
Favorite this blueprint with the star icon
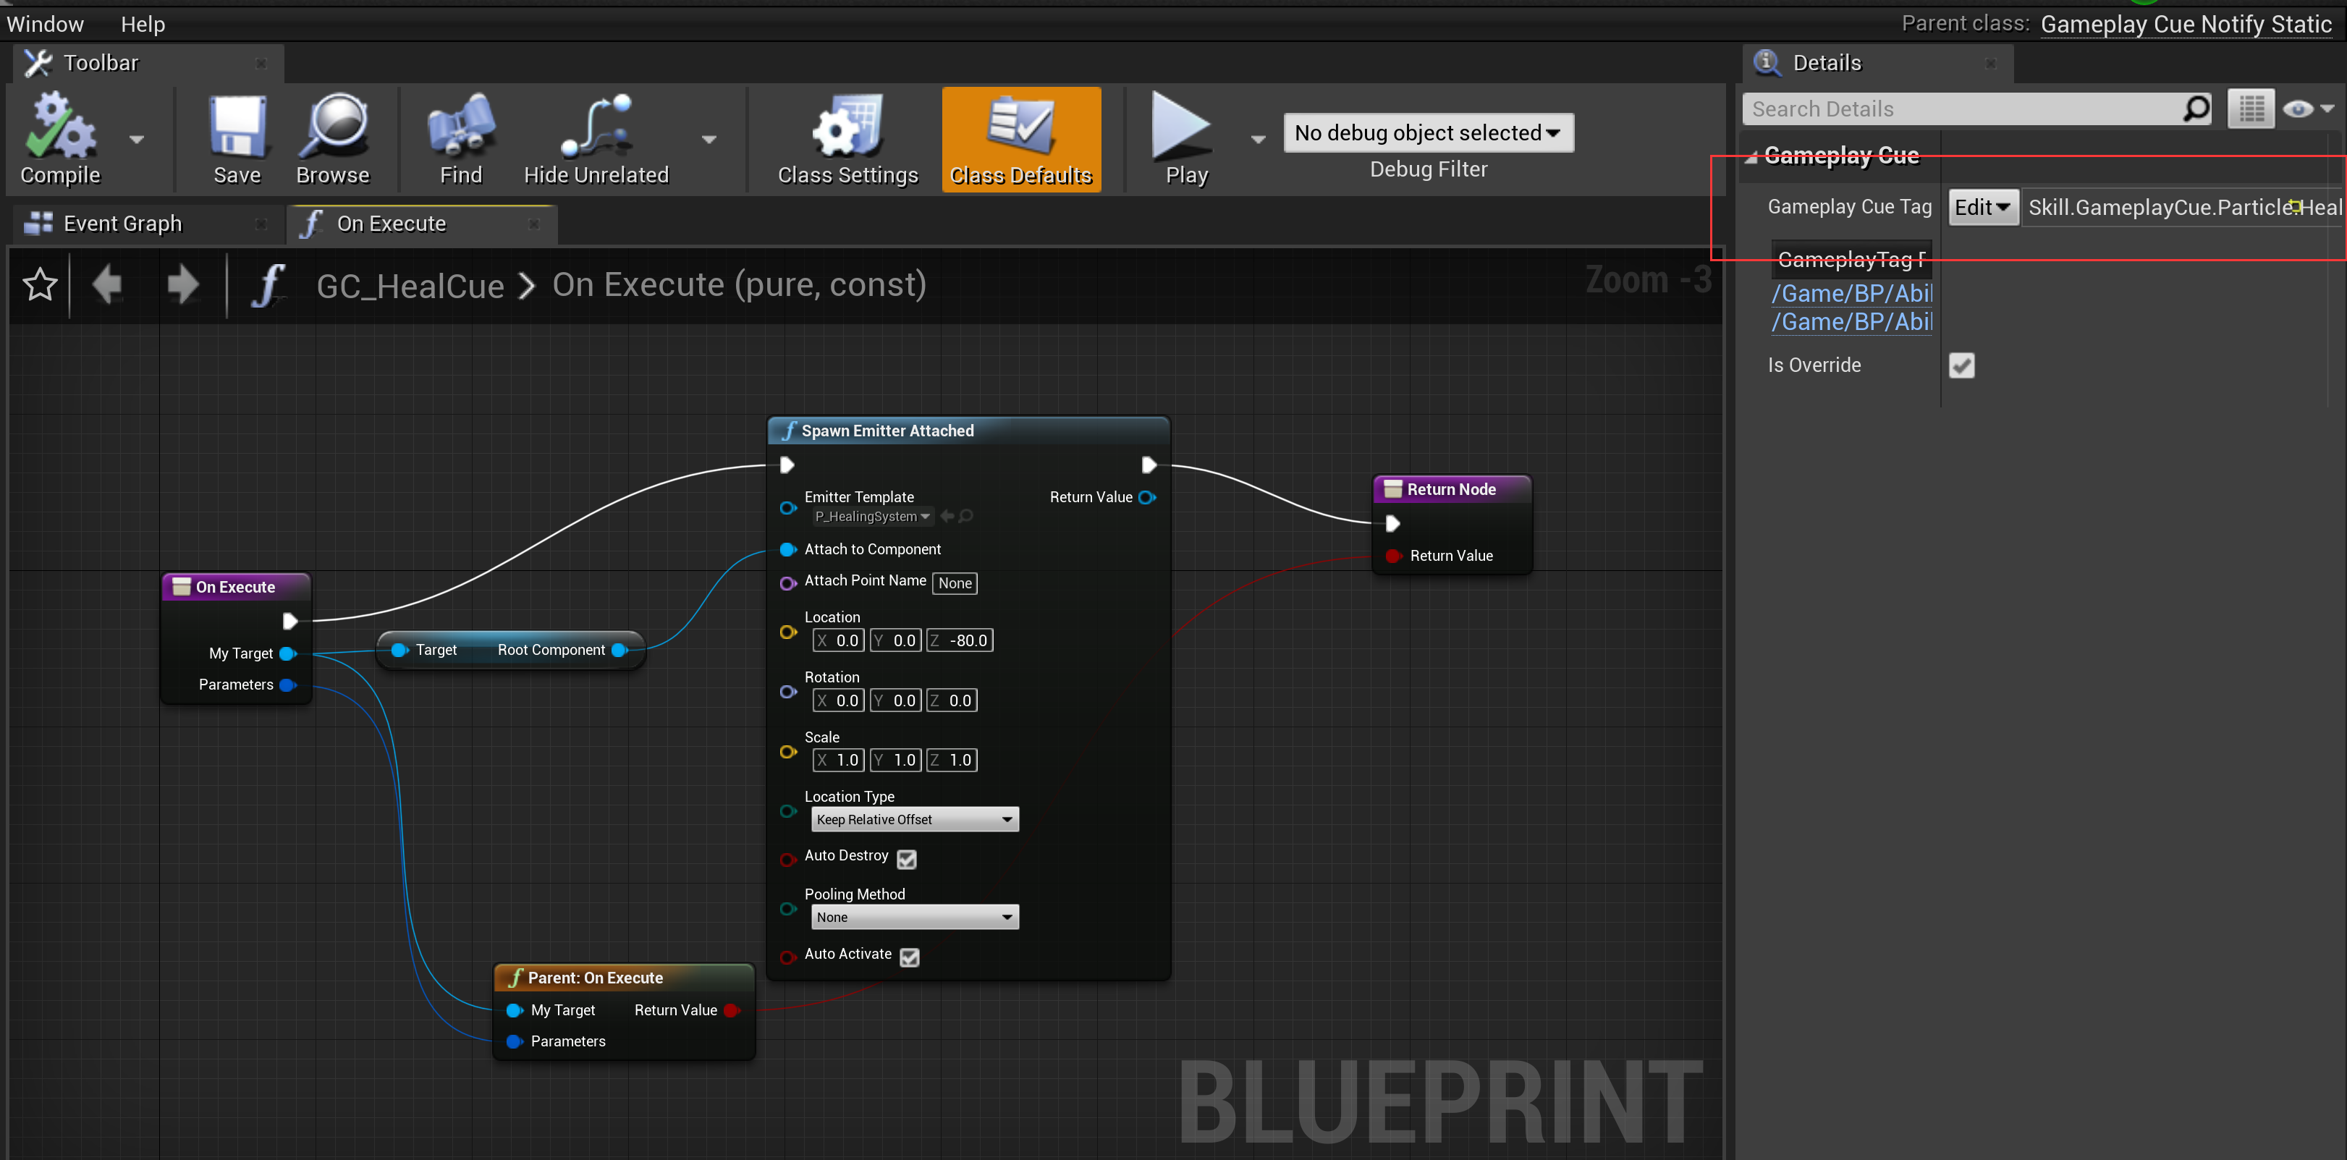pyautogui.click(x=39, y=284)
